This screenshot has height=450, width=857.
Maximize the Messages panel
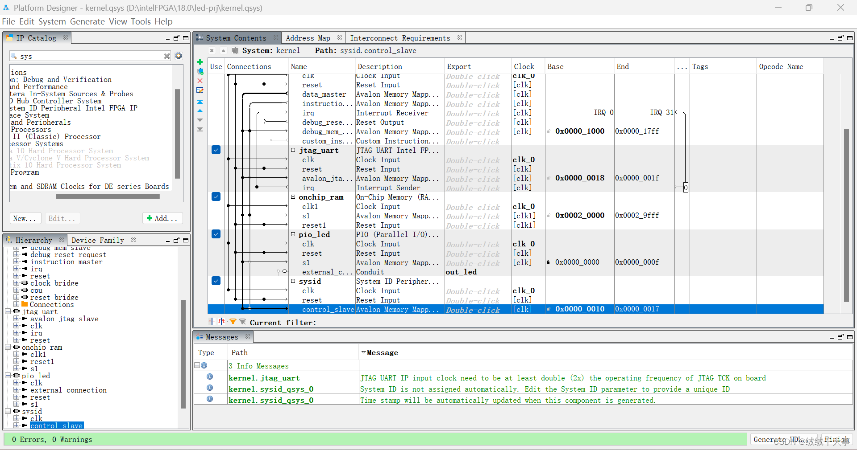pos(850,337)
